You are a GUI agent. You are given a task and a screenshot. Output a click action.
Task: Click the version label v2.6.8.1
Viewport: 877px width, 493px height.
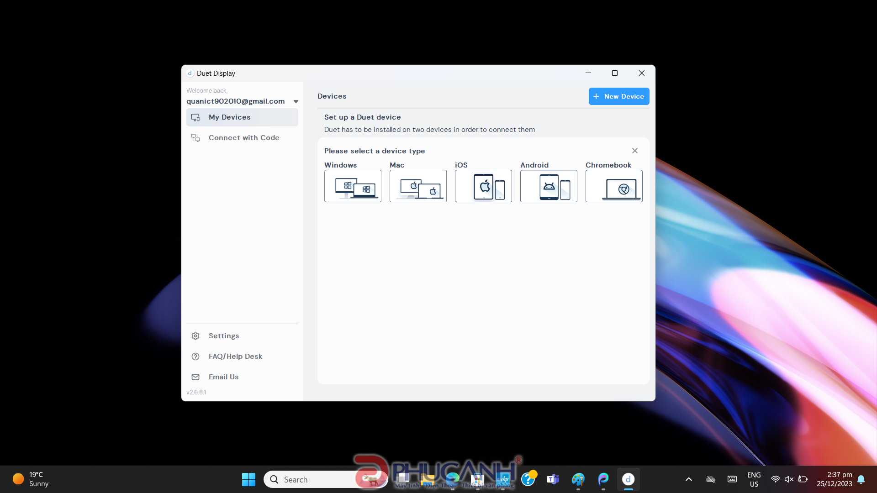196,392
